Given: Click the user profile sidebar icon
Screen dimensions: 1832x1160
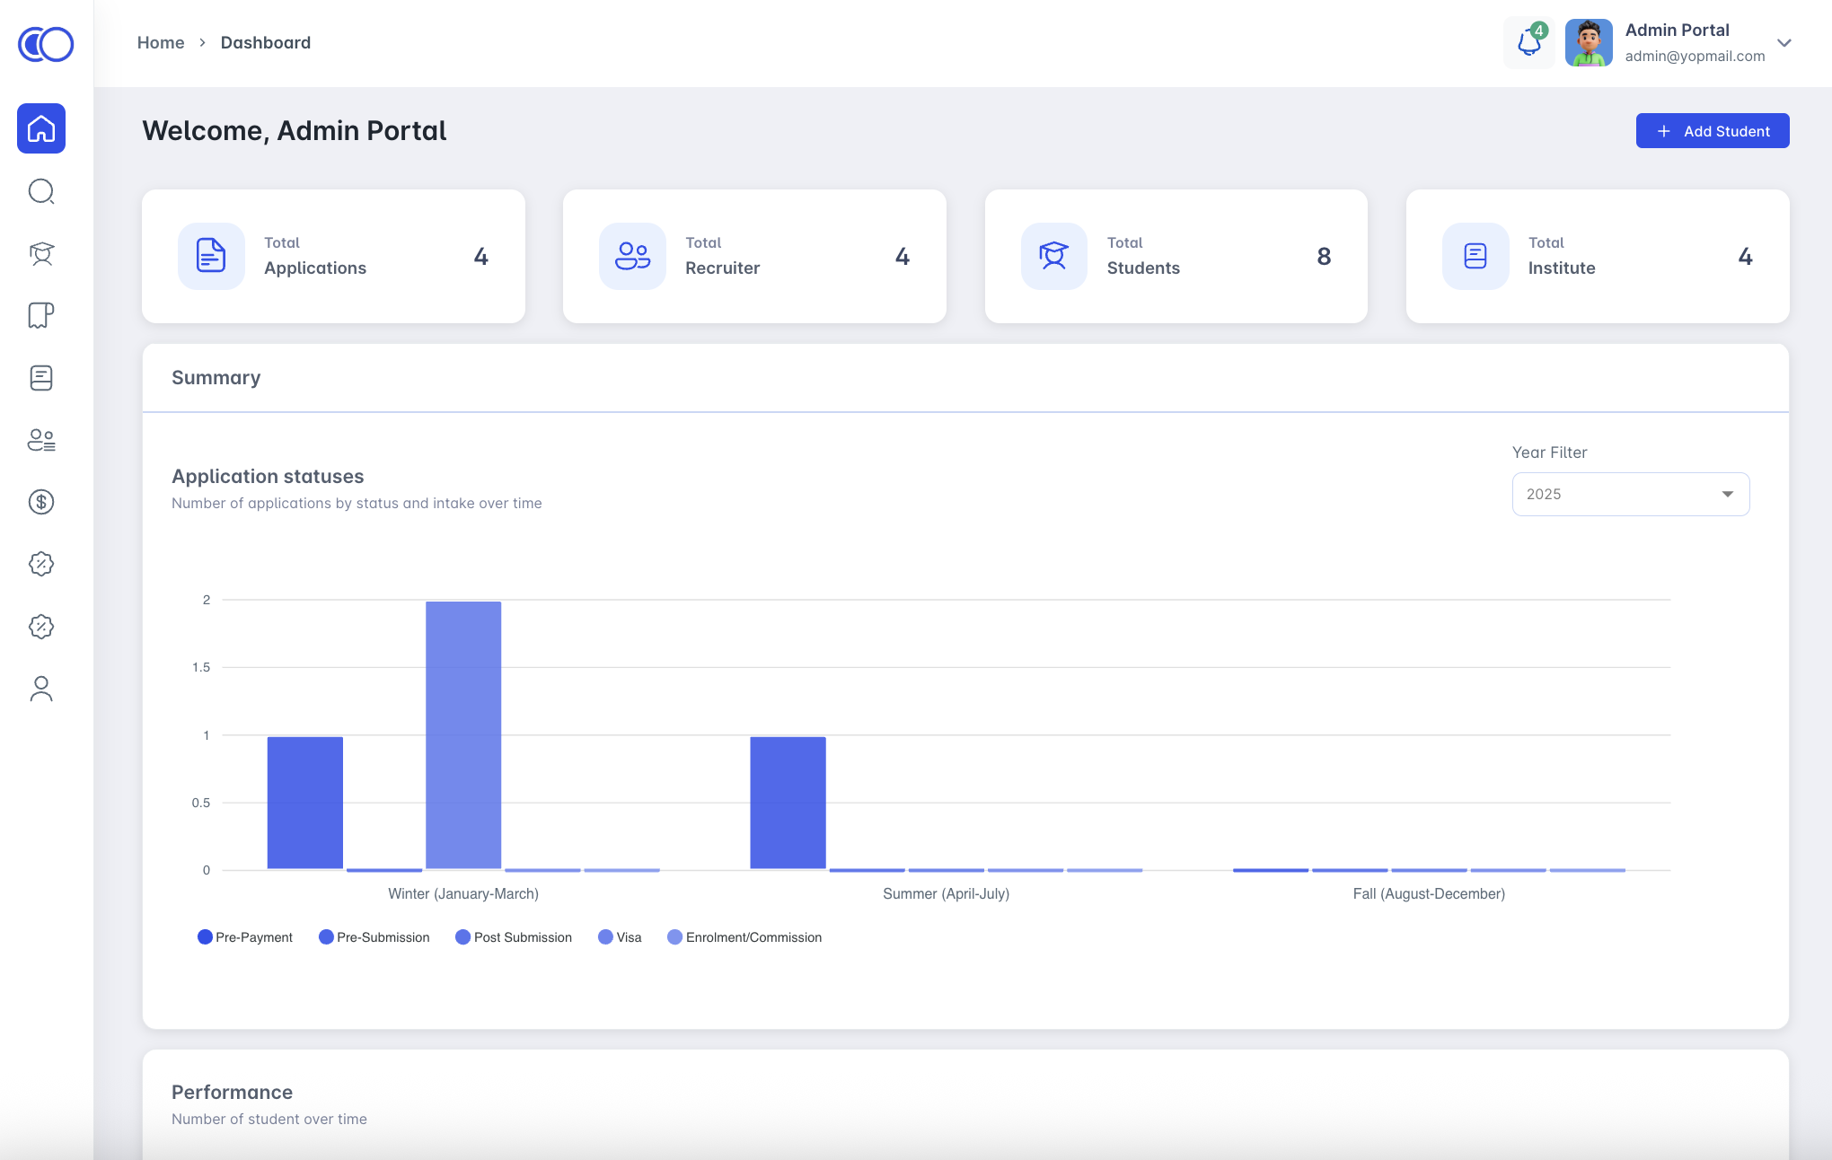Looking at the screenshot, I should (x=41, y=689).
